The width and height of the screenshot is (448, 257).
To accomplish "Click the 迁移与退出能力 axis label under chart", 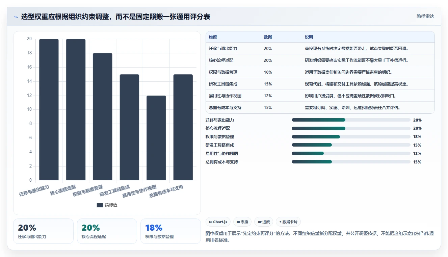I will (34, 190).
